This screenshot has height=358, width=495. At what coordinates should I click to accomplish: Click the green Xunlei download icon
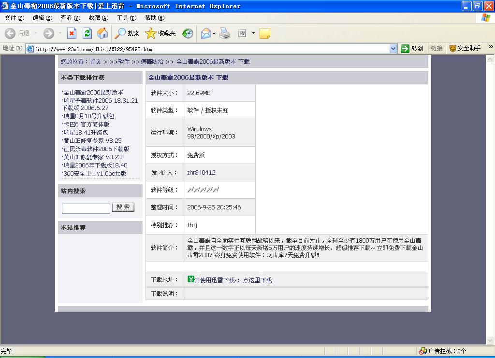[x=190, y=279]
